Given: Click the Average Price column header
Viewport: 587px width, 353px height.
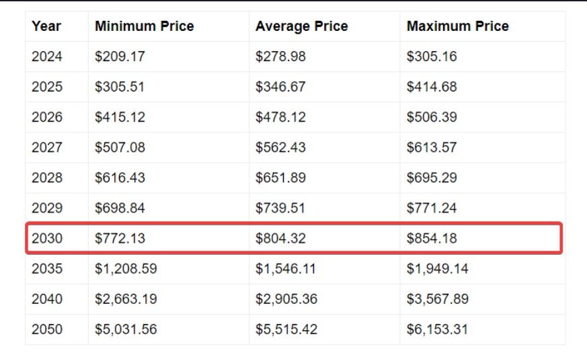Looking at the screenshot, I should (302, 26).
